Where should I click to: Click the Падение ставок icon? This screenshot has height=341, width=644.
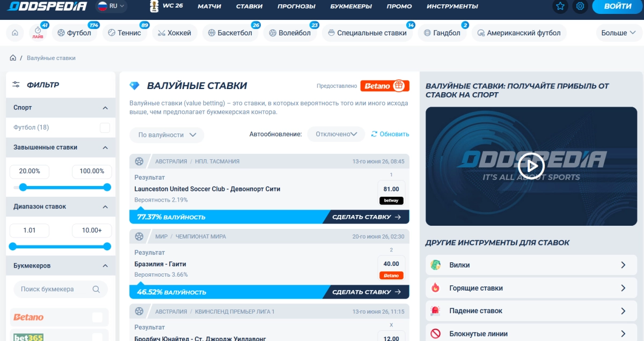pyautogui.click(x=435, y=311)
